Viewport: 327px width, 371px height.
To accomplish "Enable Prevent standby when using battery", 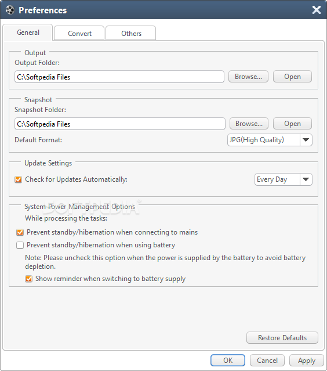I will click(x=20, y=245).
